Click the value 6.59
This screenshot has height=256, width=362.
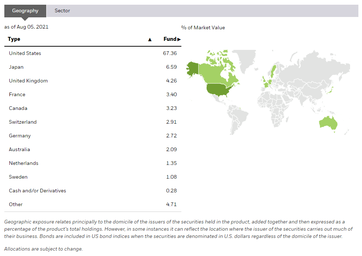171,67
